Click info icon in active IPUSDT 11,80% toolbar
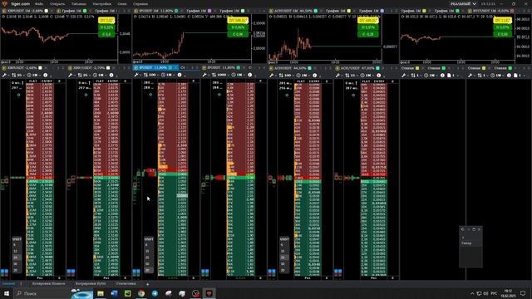This screenshot has height=299, width=532. tap(180, 75)
